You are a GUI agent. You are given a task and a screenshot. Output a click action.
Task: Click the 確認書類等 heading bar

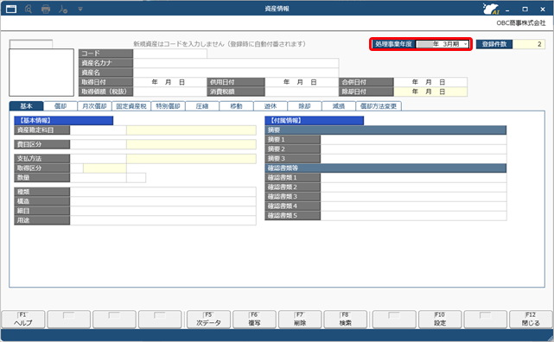[x=385, y=168]
